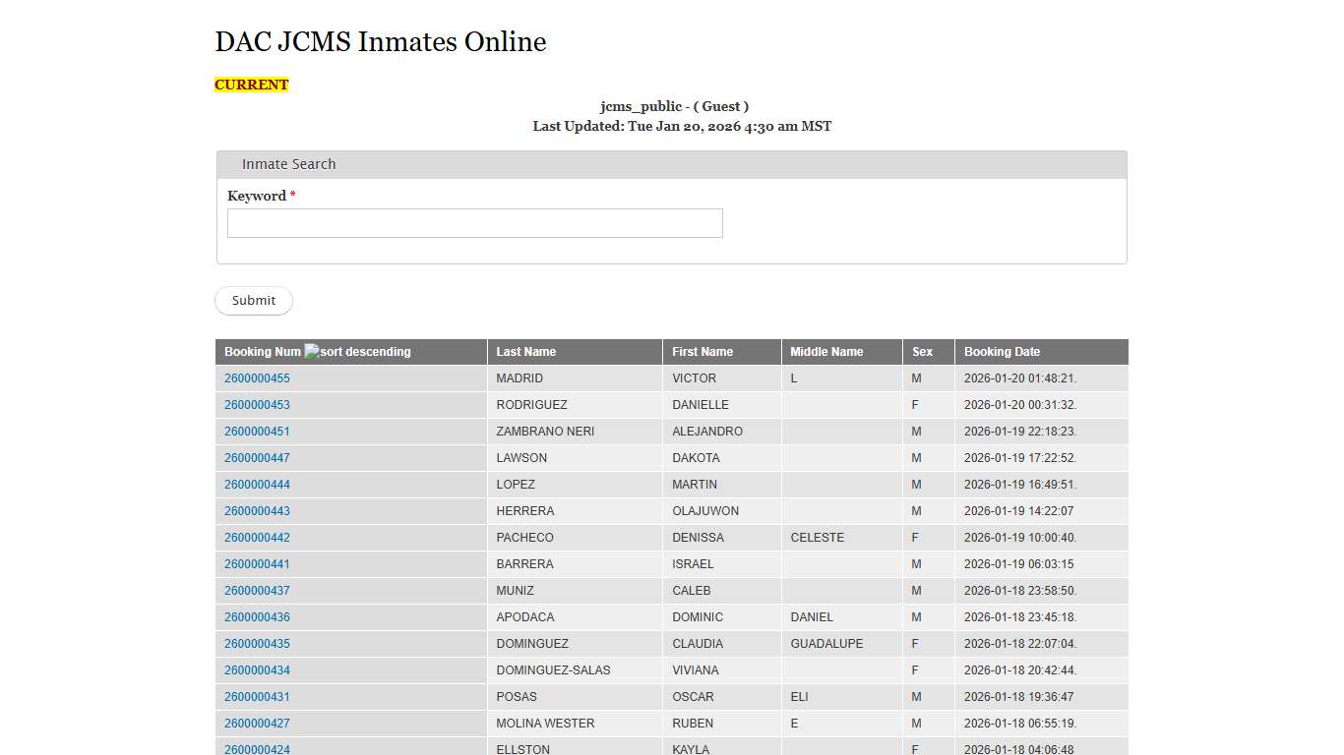1344x755 pixels.
Task: Open the Inmate Search panel header
Action: click(288, 164)
